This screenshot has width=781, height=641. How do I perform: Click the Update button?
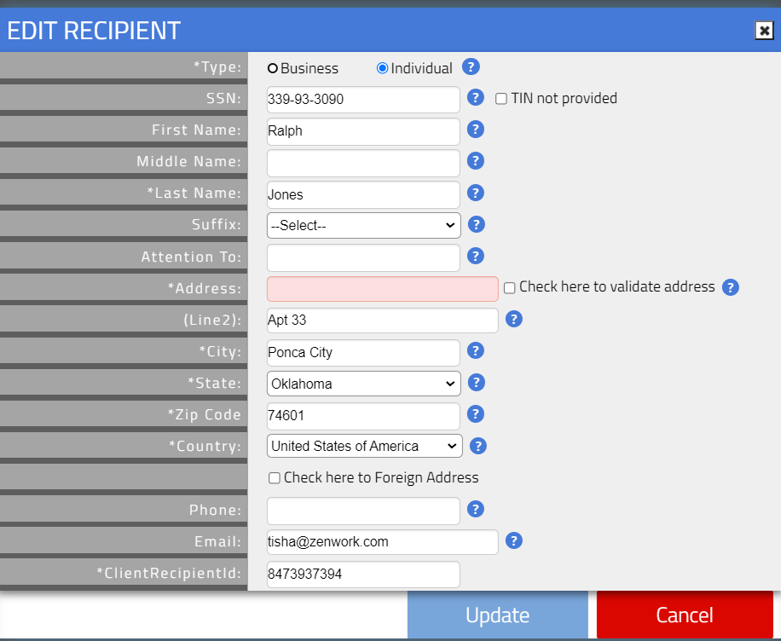497,615
